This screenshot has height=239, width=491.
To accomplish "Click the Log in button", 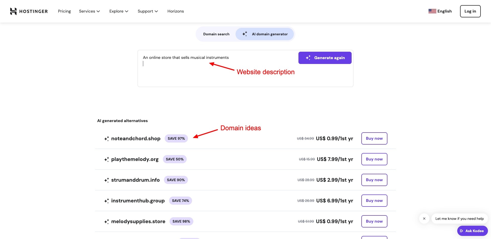I will coord(470,11).
